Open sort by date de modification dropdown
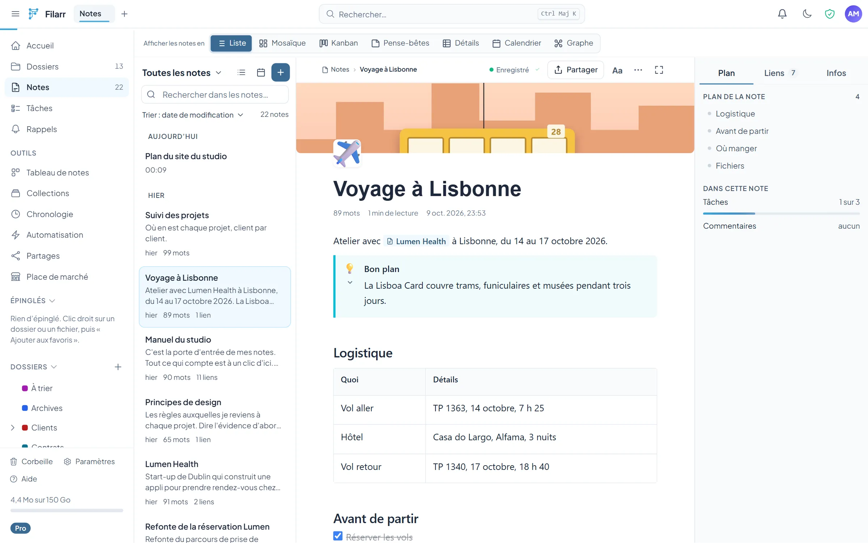 (x=193, y=115)
